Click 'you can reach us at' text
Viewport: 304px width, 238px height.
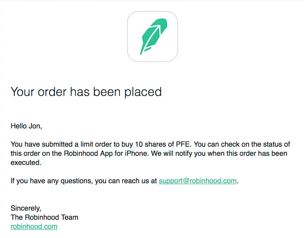(126, 181)
